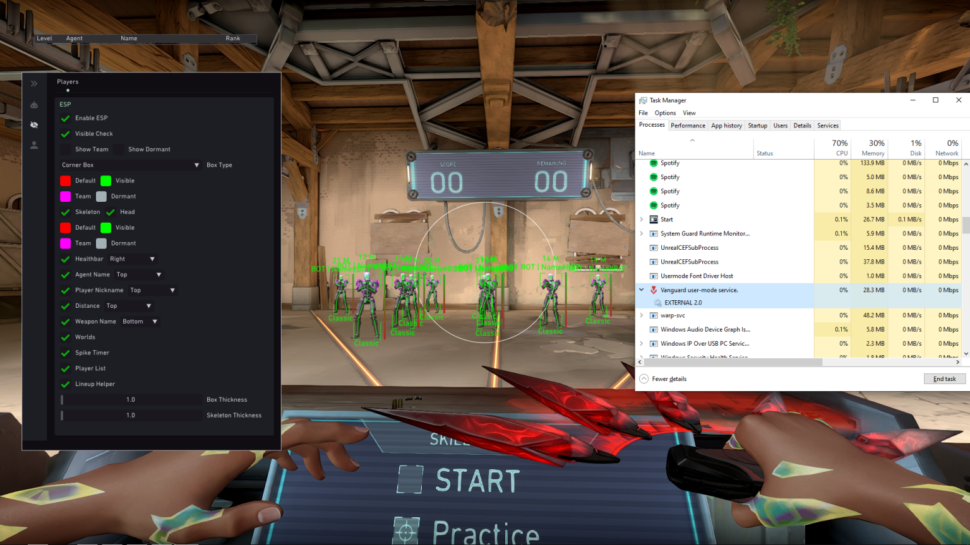The height and width of the screenshot is (545, 970).
Task: Click Spotify icon in the 5.0 MB row
Action: [654, 177]
